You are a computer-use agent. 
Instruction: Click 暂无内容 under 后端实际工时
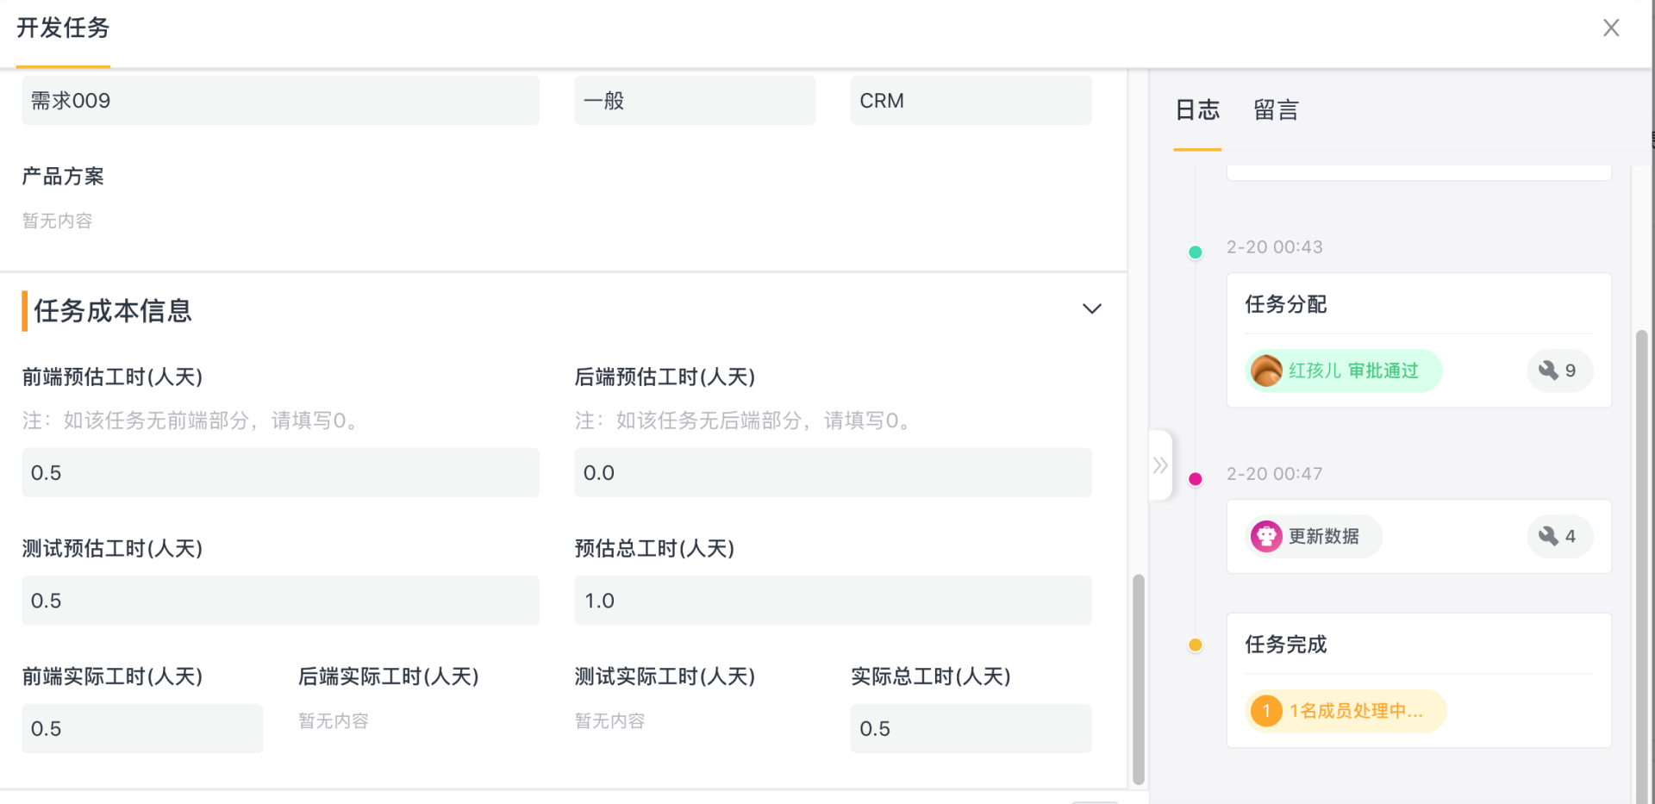pos(334,720)
